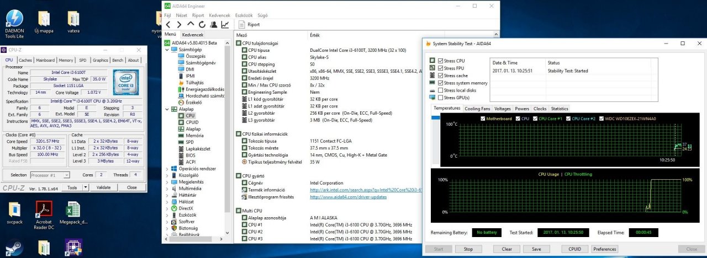Open the Fájl menu in AIDA64
707x258 pixels.
coord(167,15)
